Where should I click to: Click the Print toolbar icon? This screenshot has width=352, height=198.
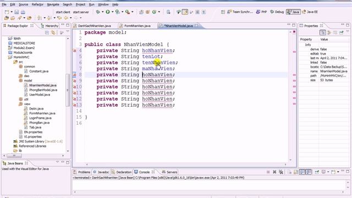click(x=23, y=12)
